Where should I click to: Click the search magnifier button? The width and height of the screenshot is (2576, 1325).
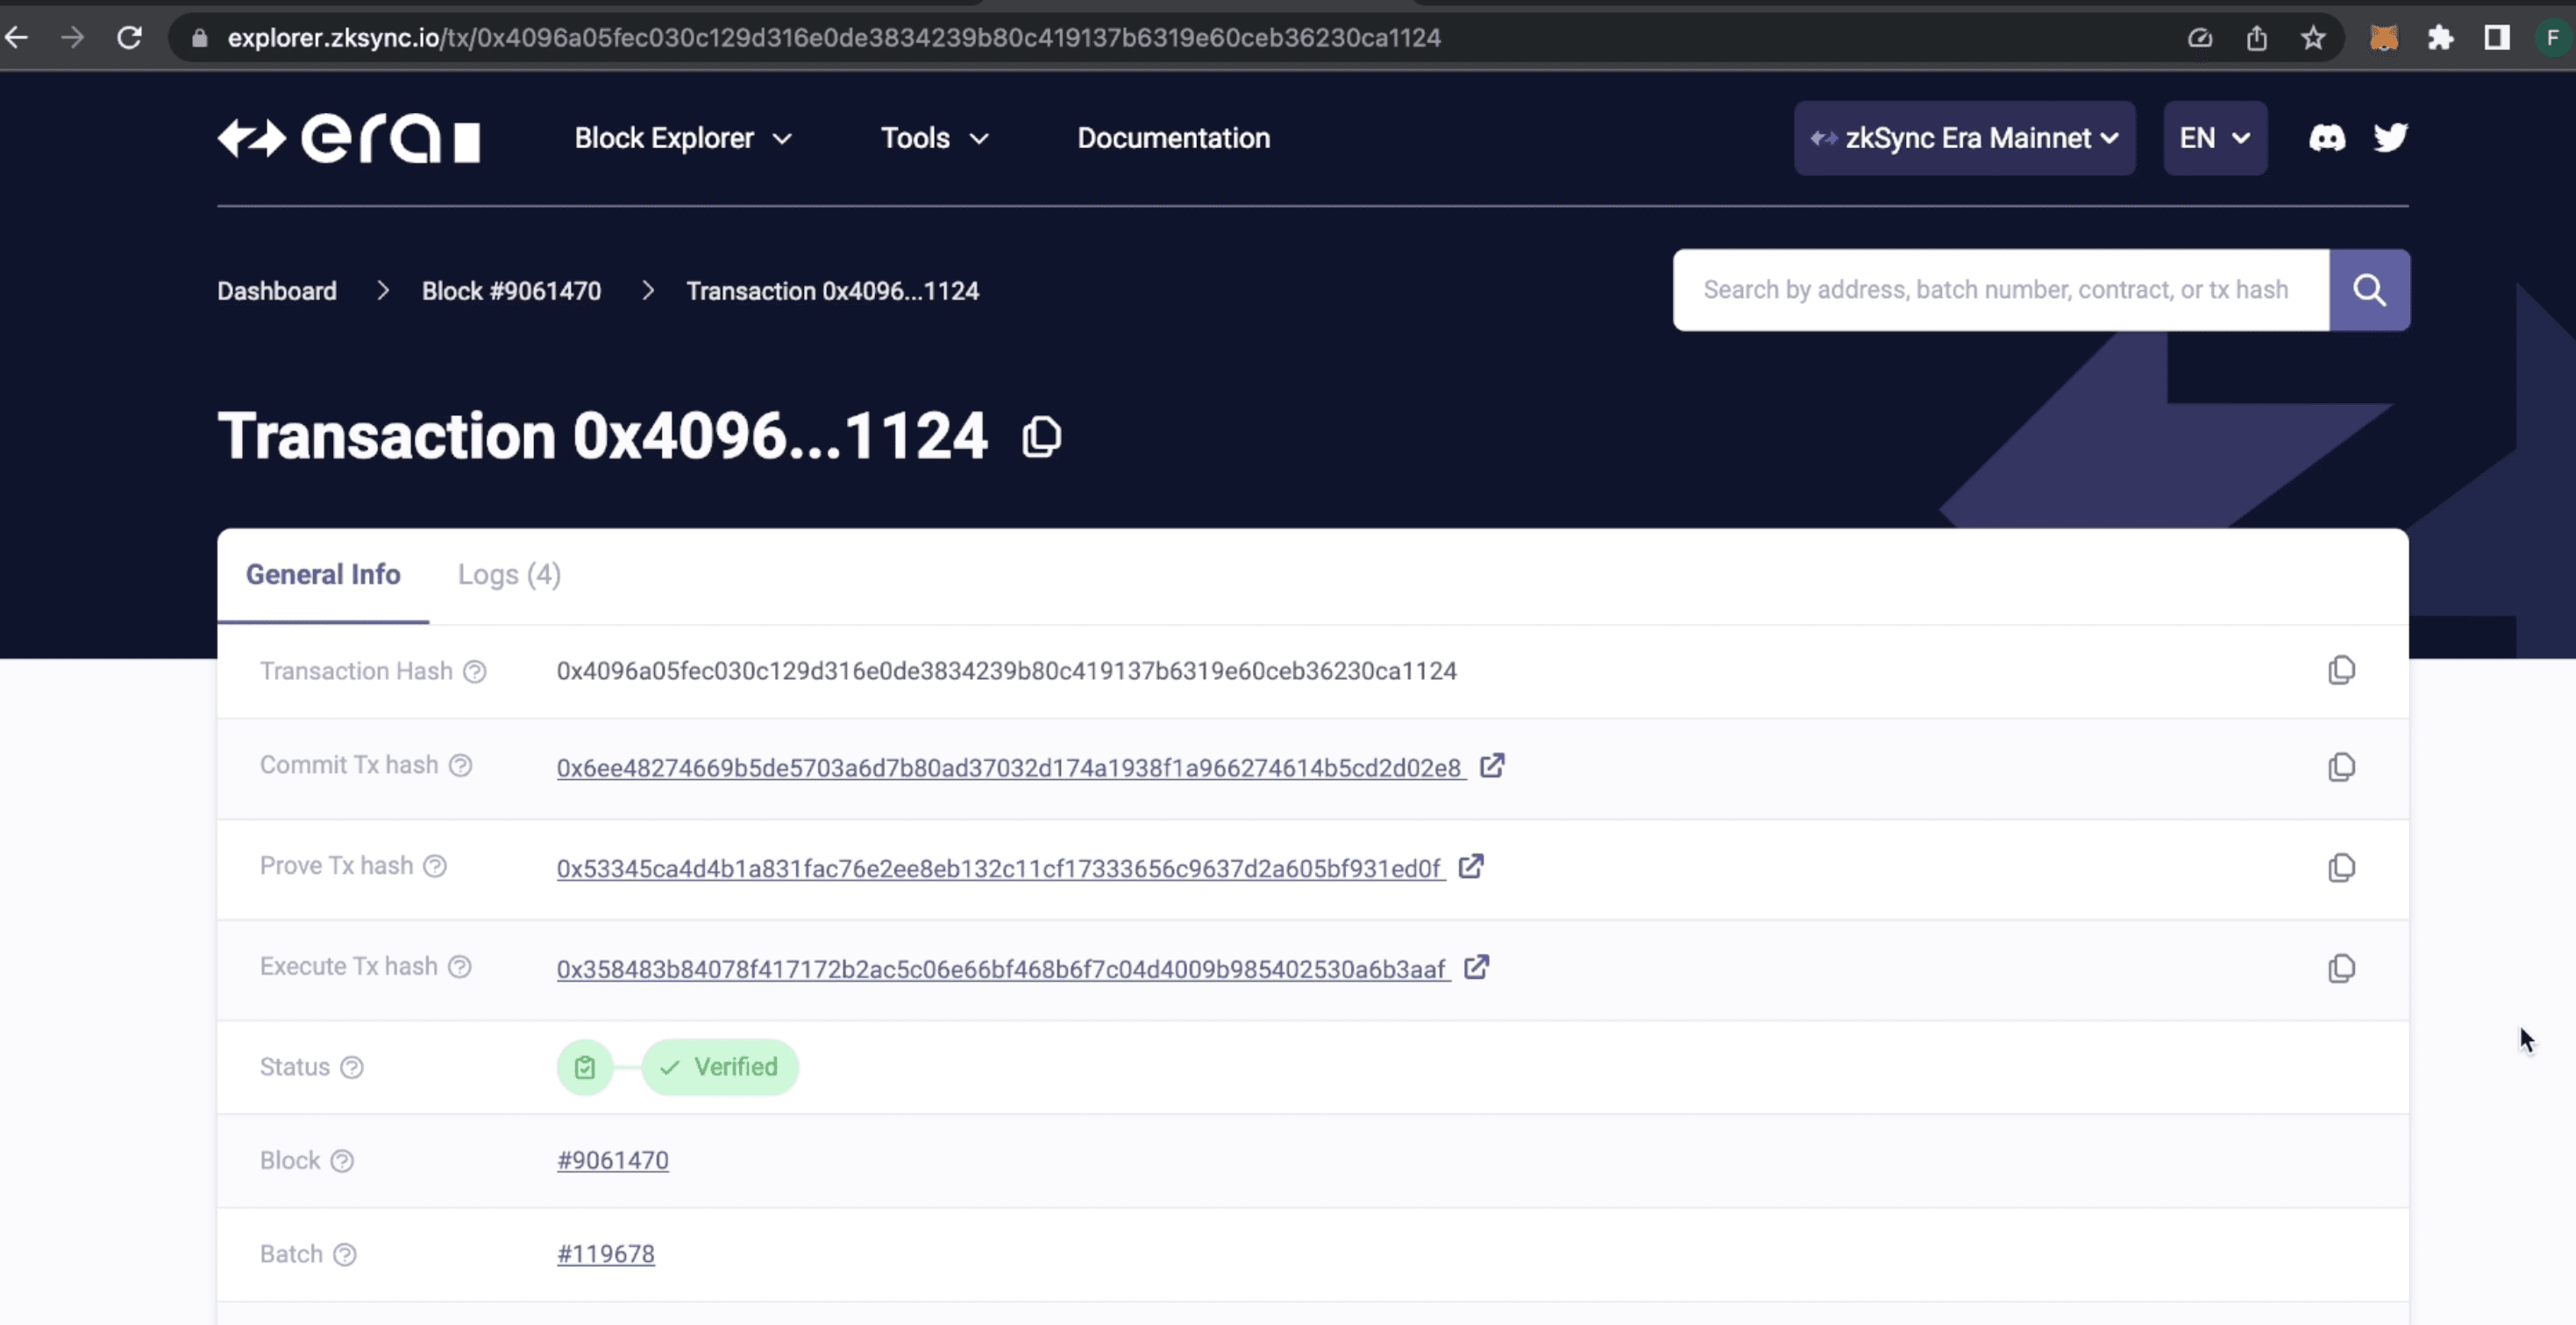pyautogui.click(x=2369, y=290)
